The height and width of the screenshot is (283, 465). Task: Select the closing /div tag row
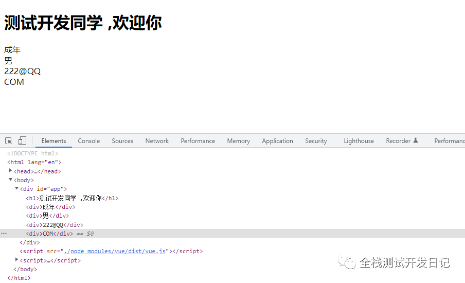click(30, 242)
